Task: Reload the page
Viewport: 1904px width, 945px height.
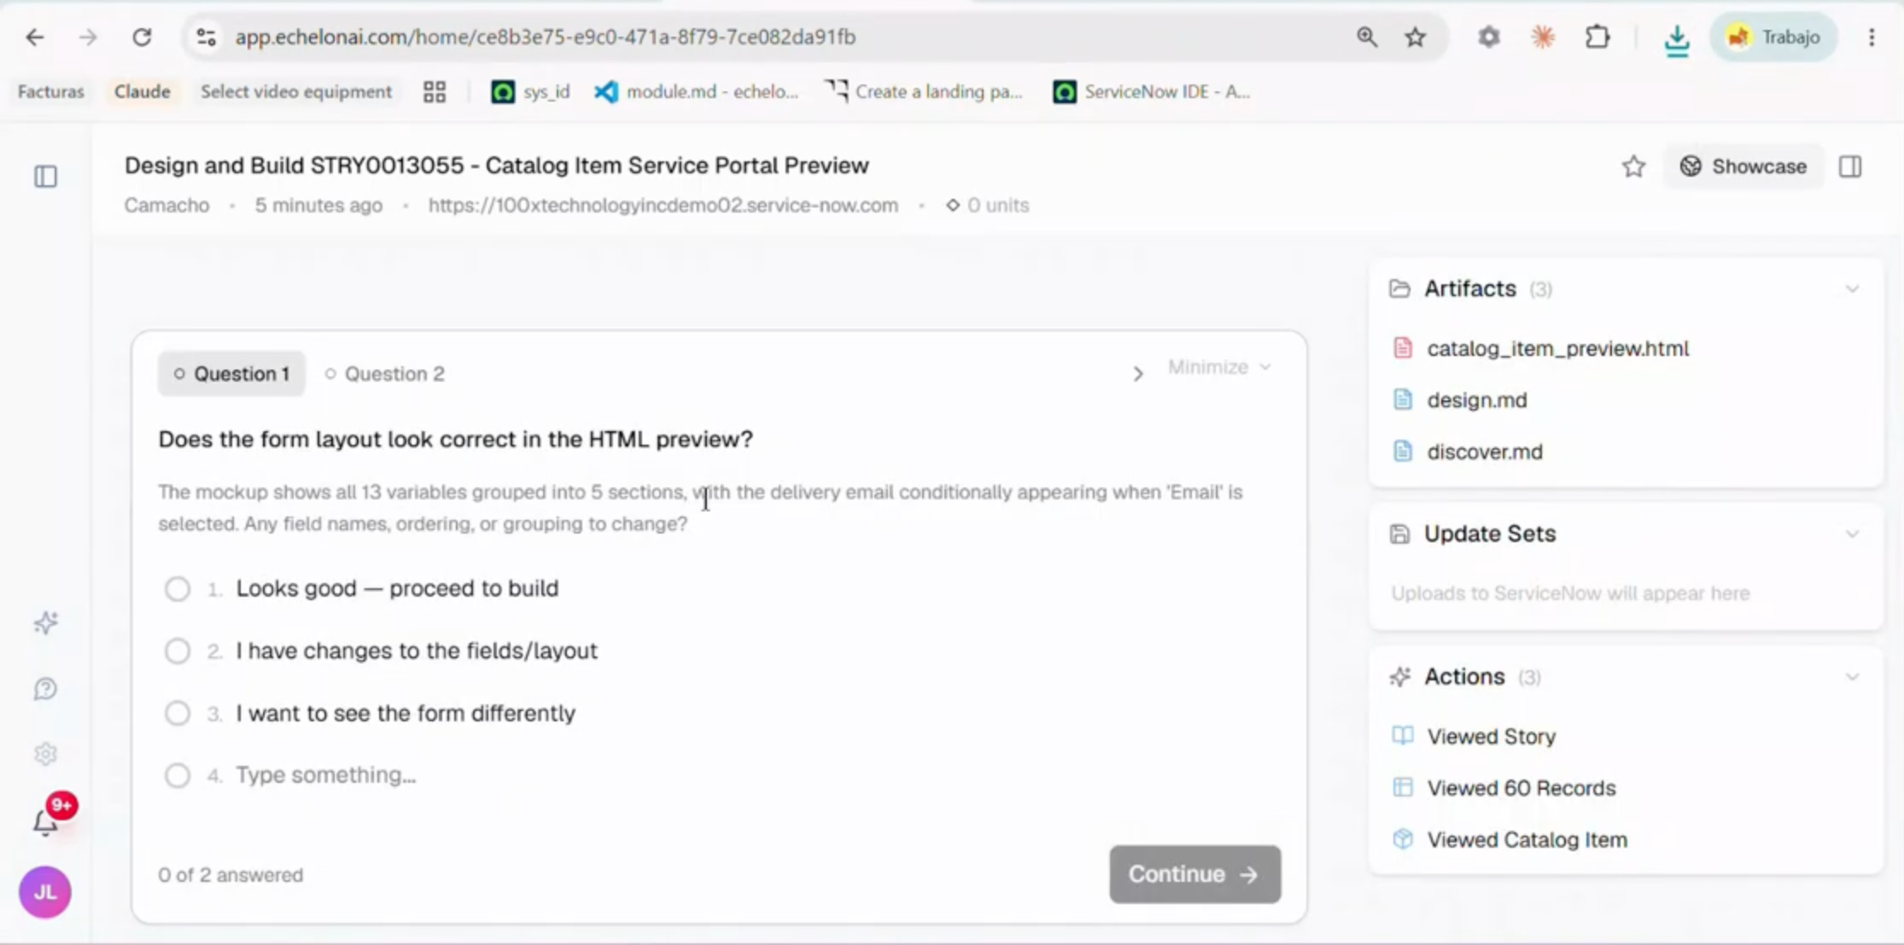Action: click(x=142, y=37)
